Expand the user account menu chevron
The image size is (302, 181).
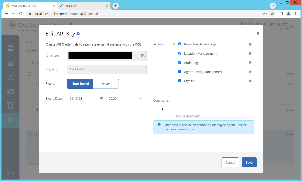click(x=292, y=27)
